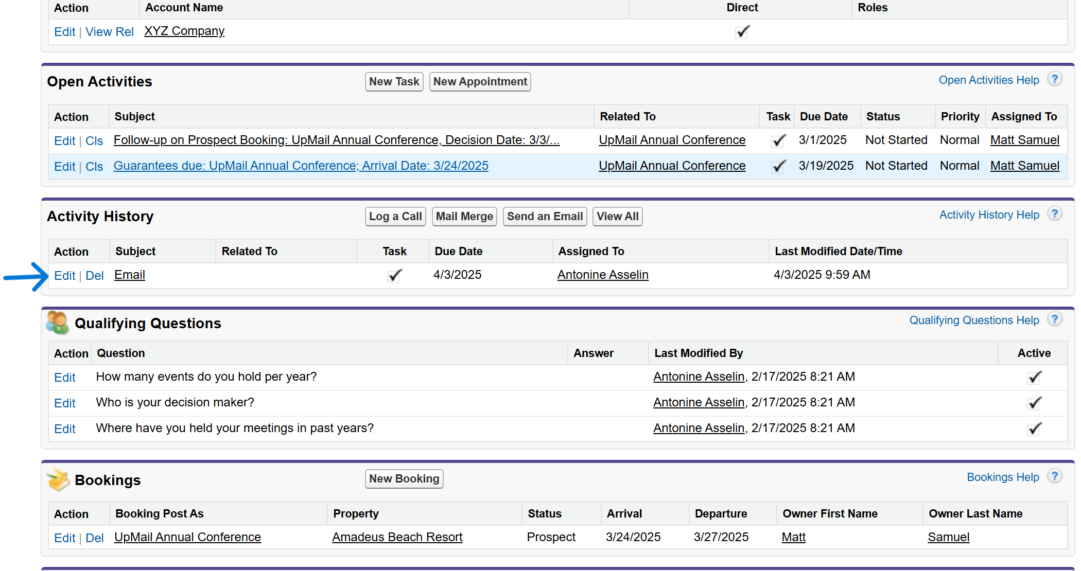Screen dimensions: 1081x571
Task: Delete the Email activity history entry
Action: pyautogui.click(x=94, y=276)
